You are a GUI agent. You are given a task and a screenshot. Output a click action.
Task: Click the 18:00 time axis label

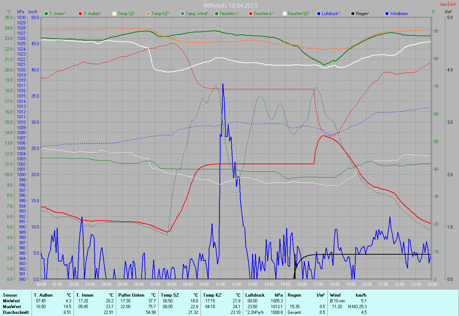[334, 284]
